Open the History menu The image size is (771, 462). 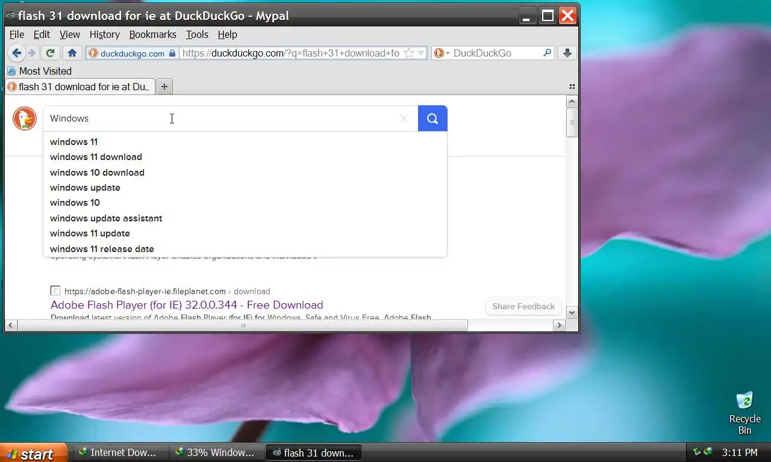tap(105, 34)
